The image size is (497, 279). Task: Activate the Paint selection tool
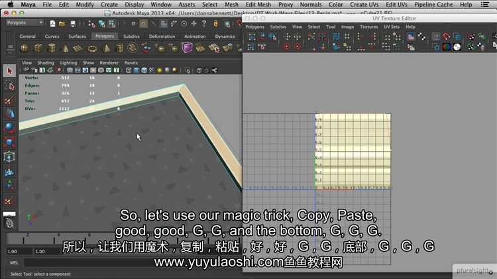[9, 100]
